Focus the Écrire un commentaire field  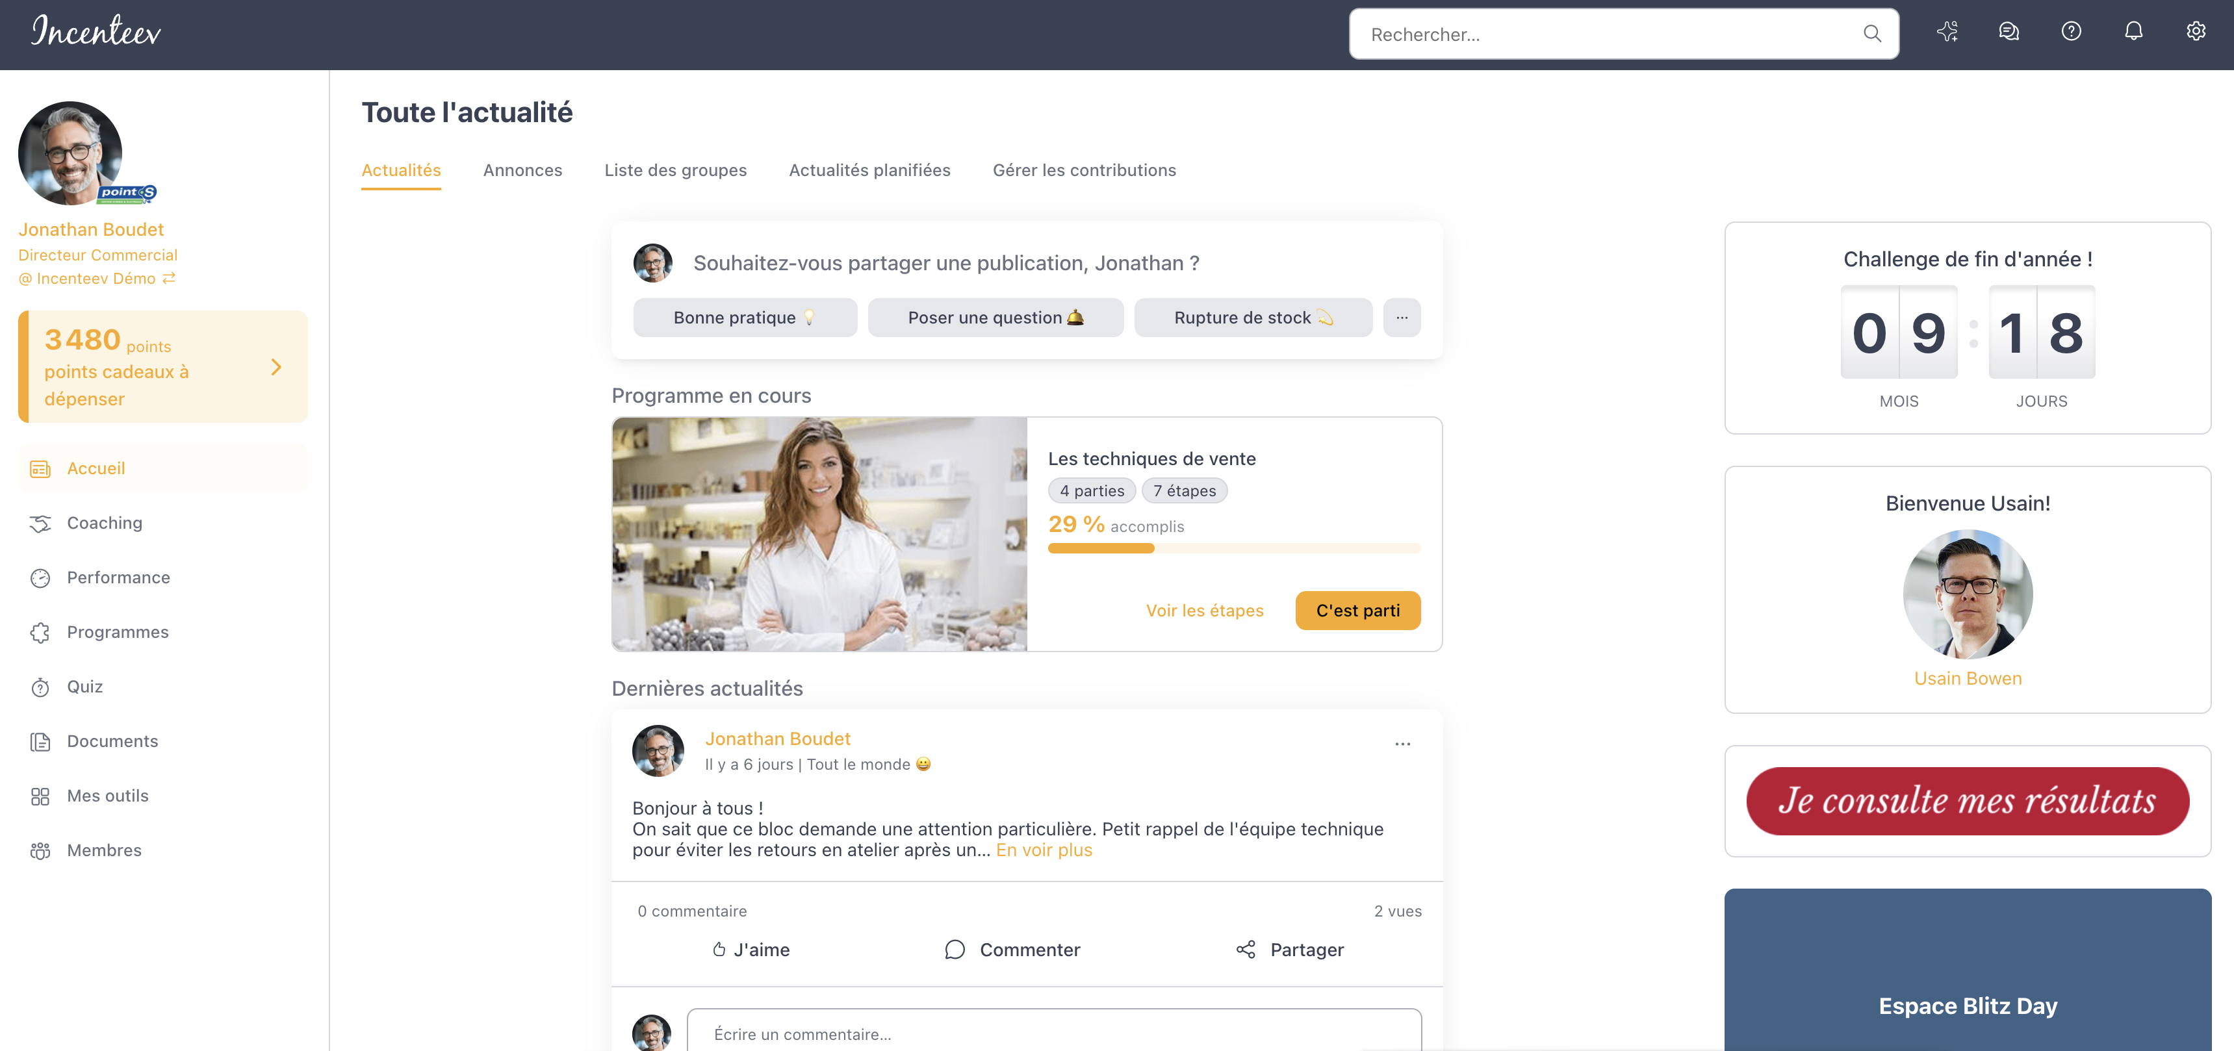pos(1054,1033)
